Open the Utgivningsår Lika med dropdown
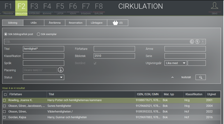The image size is (224, 124). pyautogui.click(x=176, y=63)
